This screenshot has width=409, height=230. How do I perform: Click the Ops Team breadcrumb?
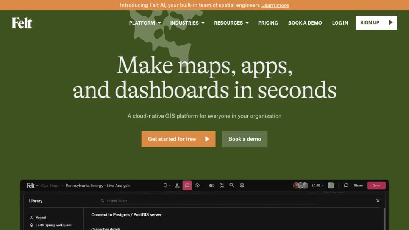(50, 186)
